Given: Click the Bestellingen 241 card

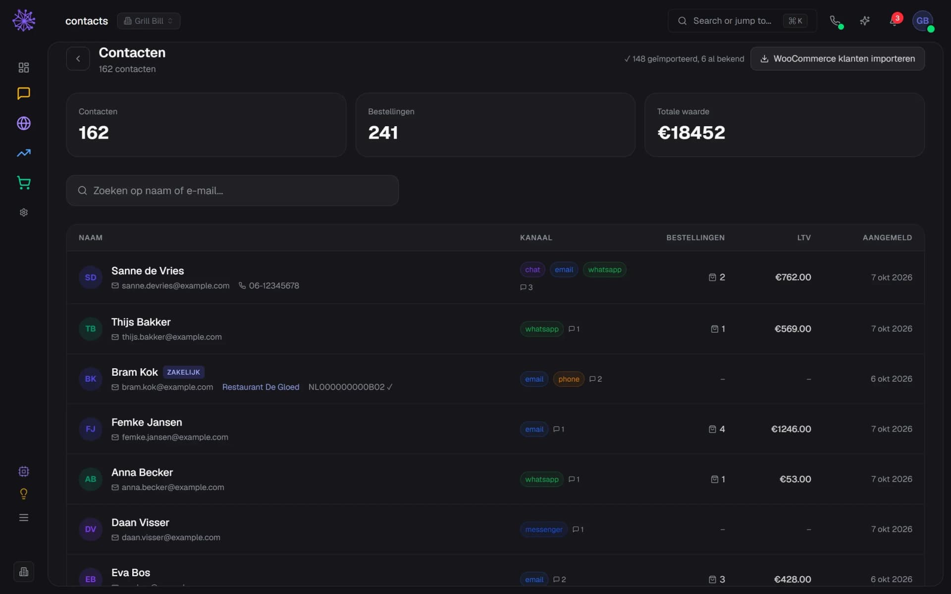Looking at the screenshot, I should pyautogui.click(x=495, y=125).
